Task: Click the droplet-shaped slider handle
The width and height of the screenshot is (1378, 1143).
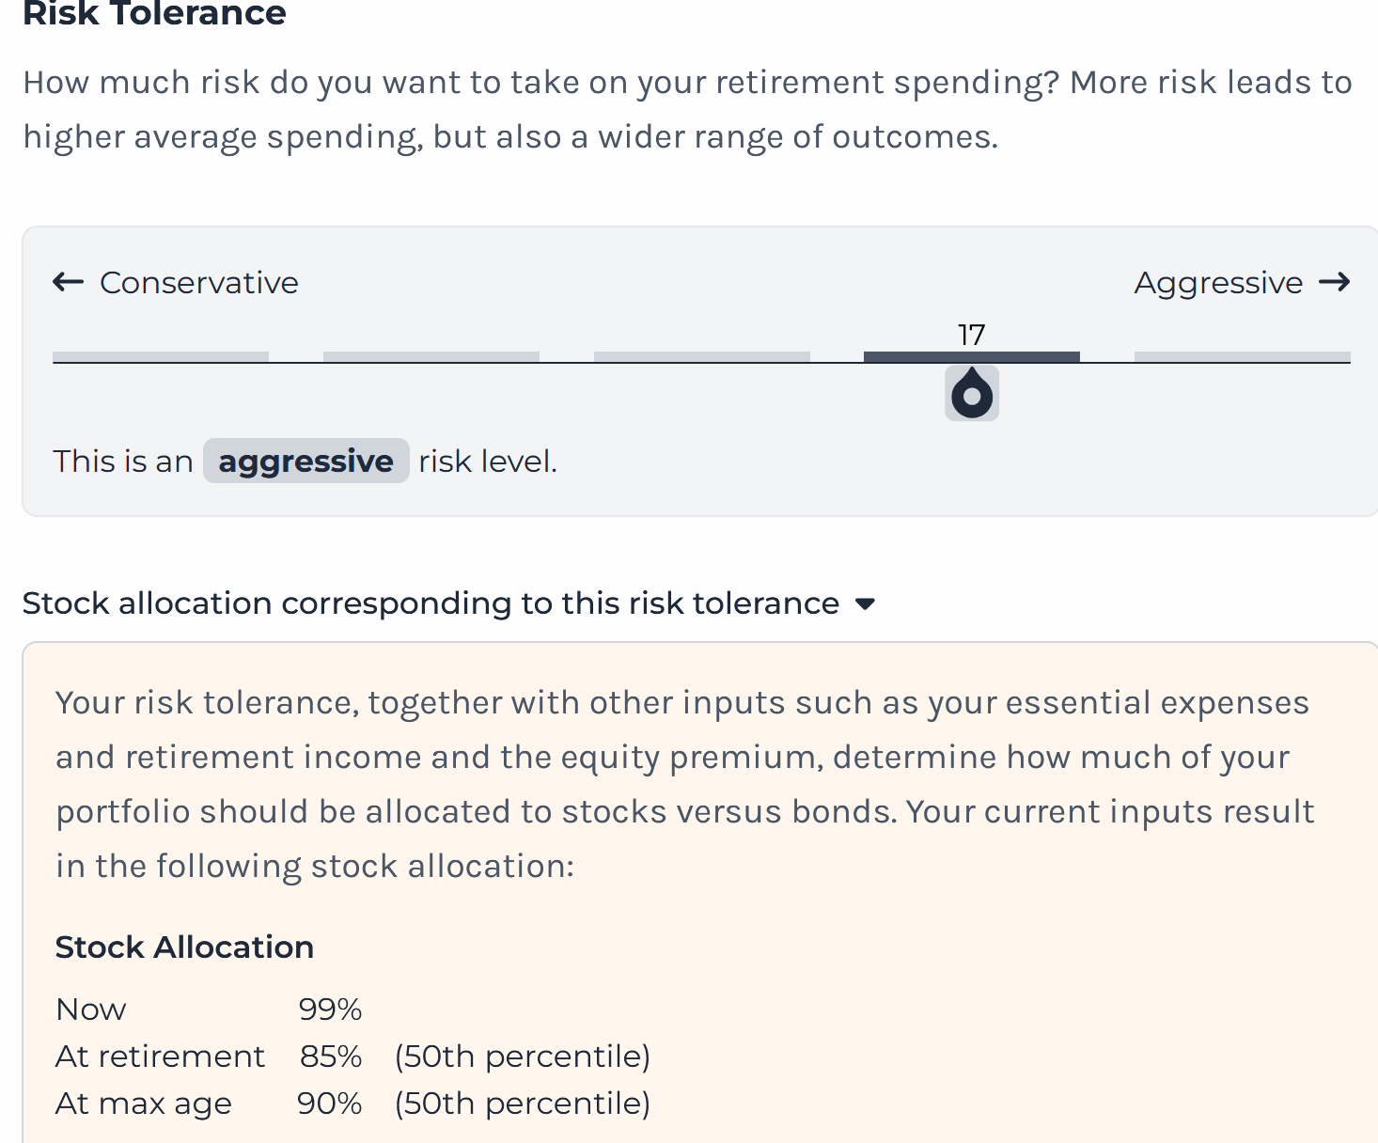Action: click(x=972, y=393)
